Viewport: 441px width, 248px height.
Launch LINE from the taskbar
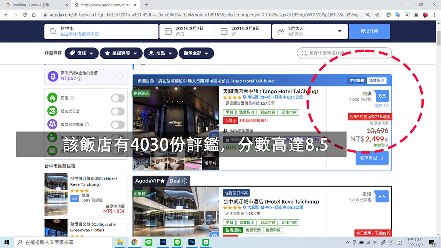tap(148, 242)
